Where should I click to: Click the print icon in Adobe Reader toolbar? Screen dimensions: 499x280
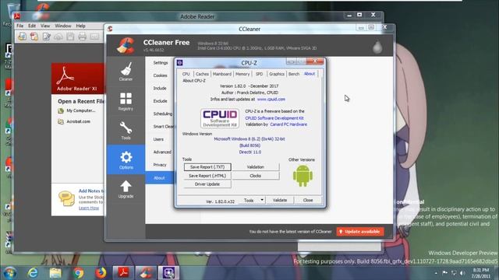[x=82, y=37]
